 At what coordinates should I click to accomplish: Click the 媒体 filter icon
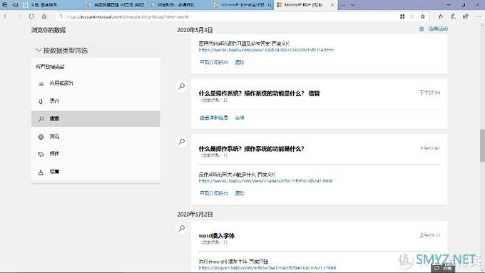click(41, 154)
